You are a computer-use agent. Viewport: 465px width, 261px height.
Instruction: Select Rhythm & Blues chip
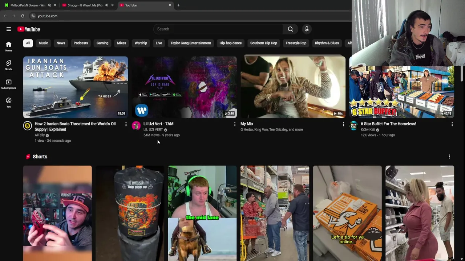point(327,43)
